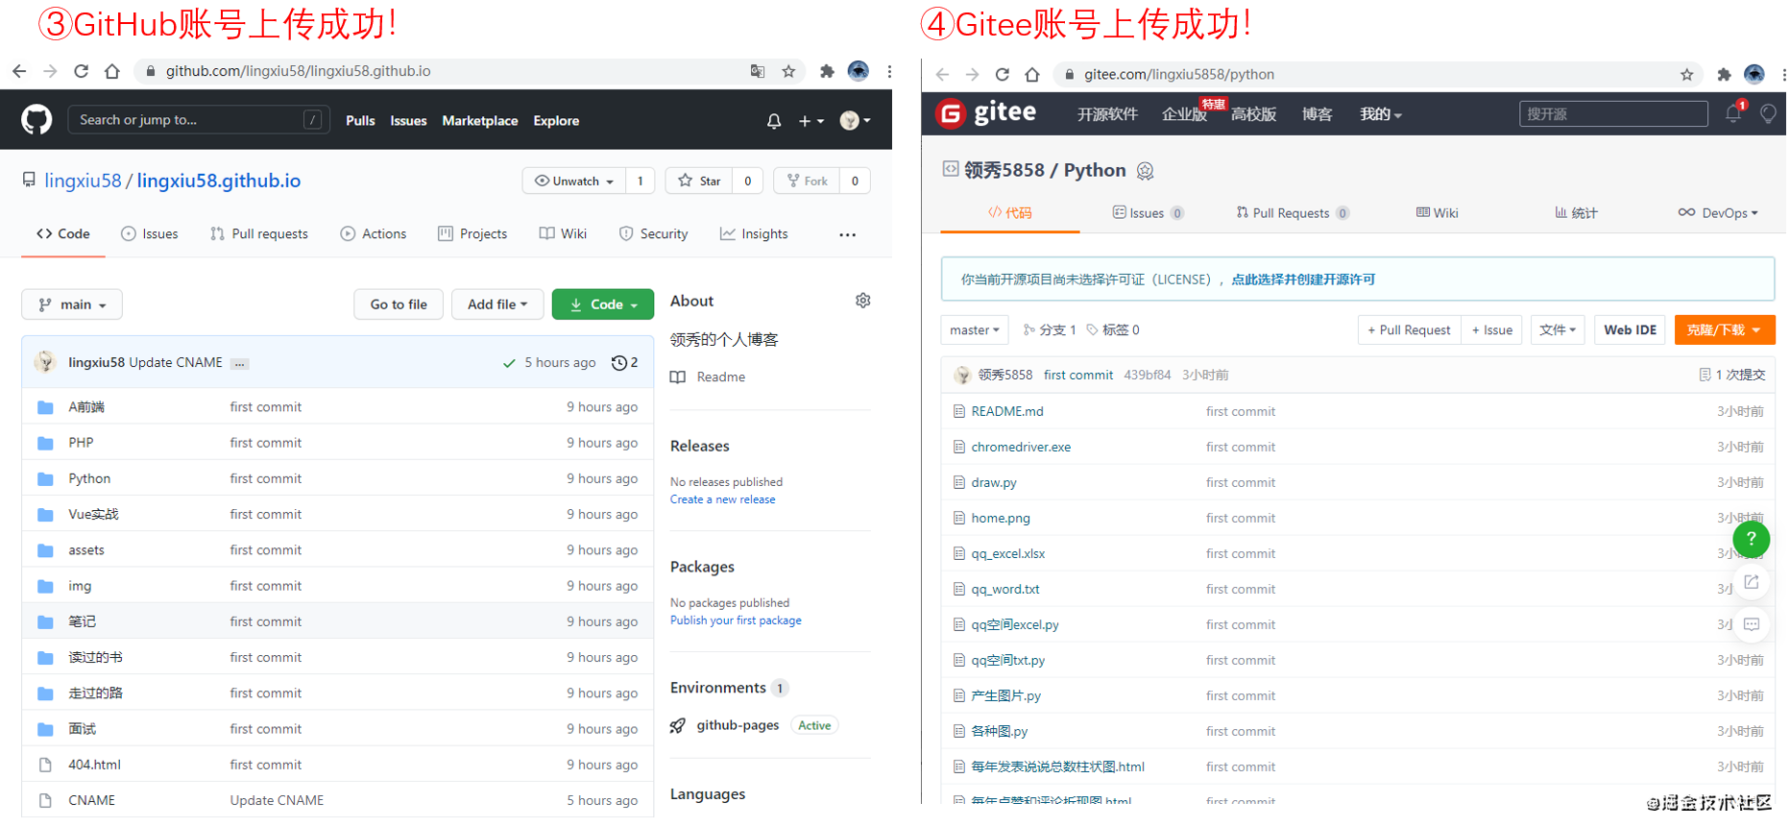Click the Gitee logo
This screenshot has height=827, width=1790.
pos(986,113)
